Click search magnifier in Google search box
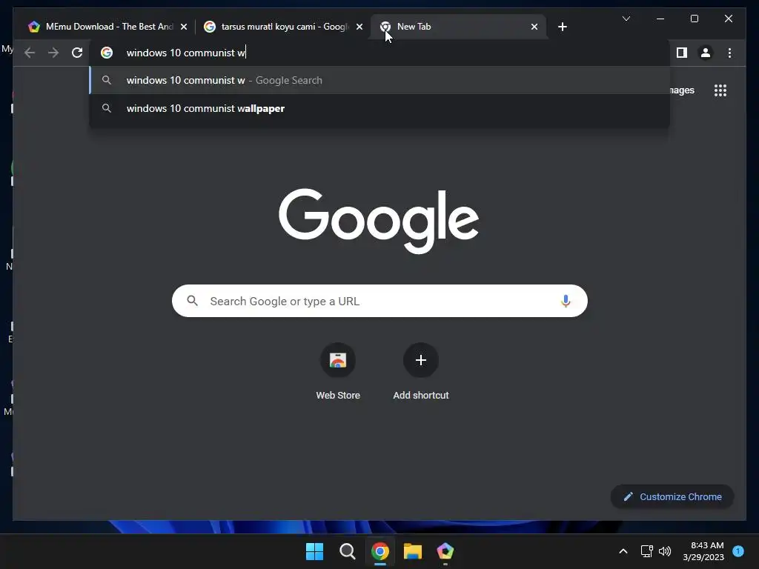The image size is (759, 569). pyautogui.click(x=192, y=301)
